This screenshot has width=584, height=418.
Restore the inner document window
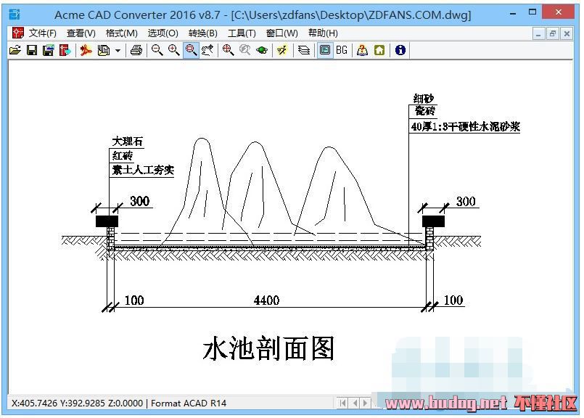552,34
